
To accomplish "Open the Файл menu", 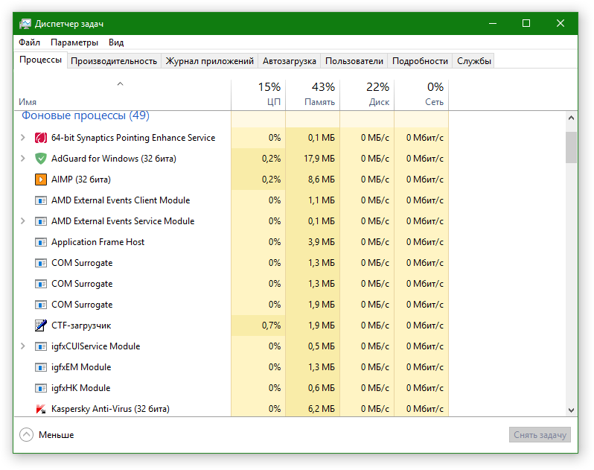I will tap(29, 42).
